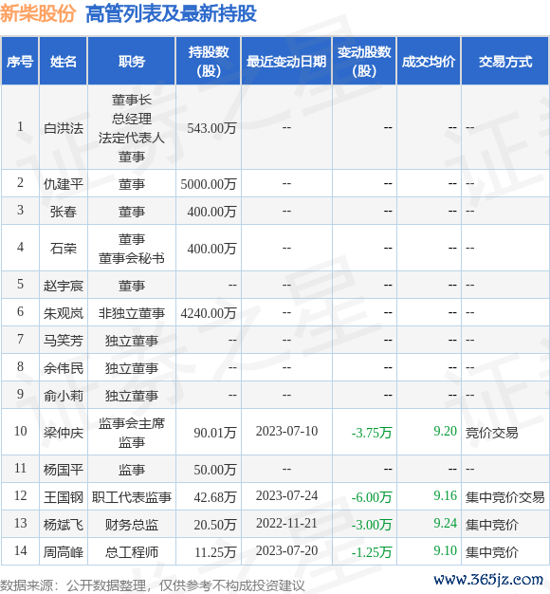
Task: Click the name 马笑芳
Action: [x=64, y=341]
